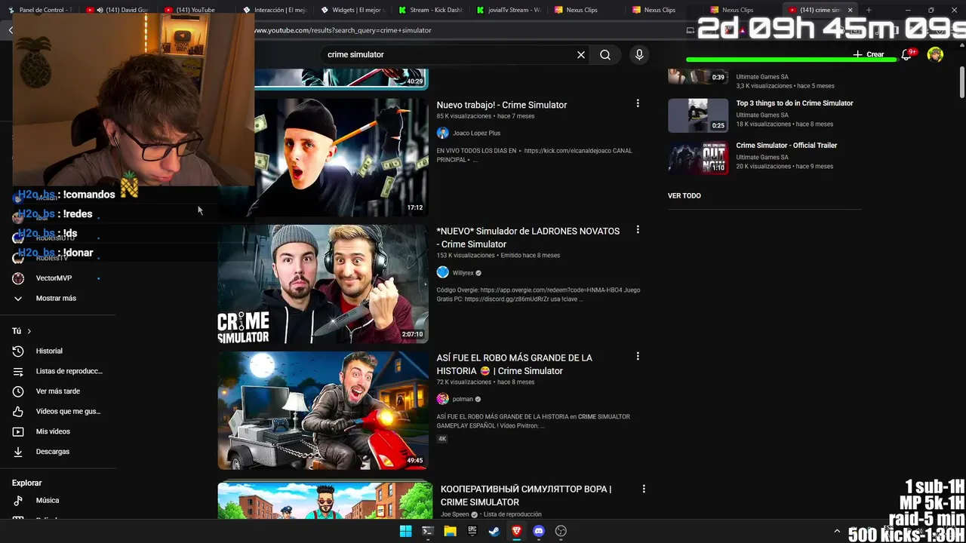The image size is (966, 543).
Task: Open VectorMVP subscription channel
Action: click(54, 278)
